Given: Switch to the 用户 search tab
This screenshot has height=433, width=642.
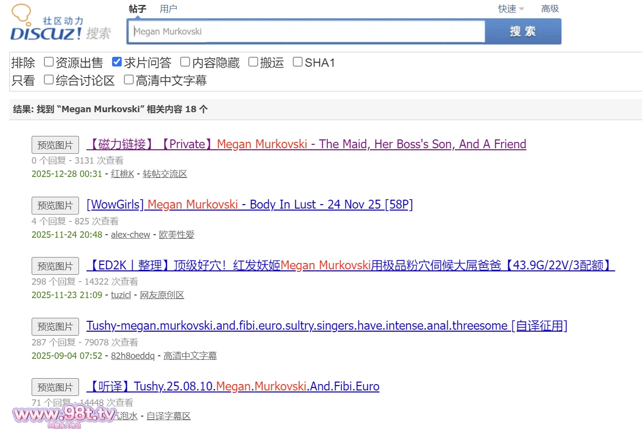Looking at the screenshot, I should click(x=168, y=9).
